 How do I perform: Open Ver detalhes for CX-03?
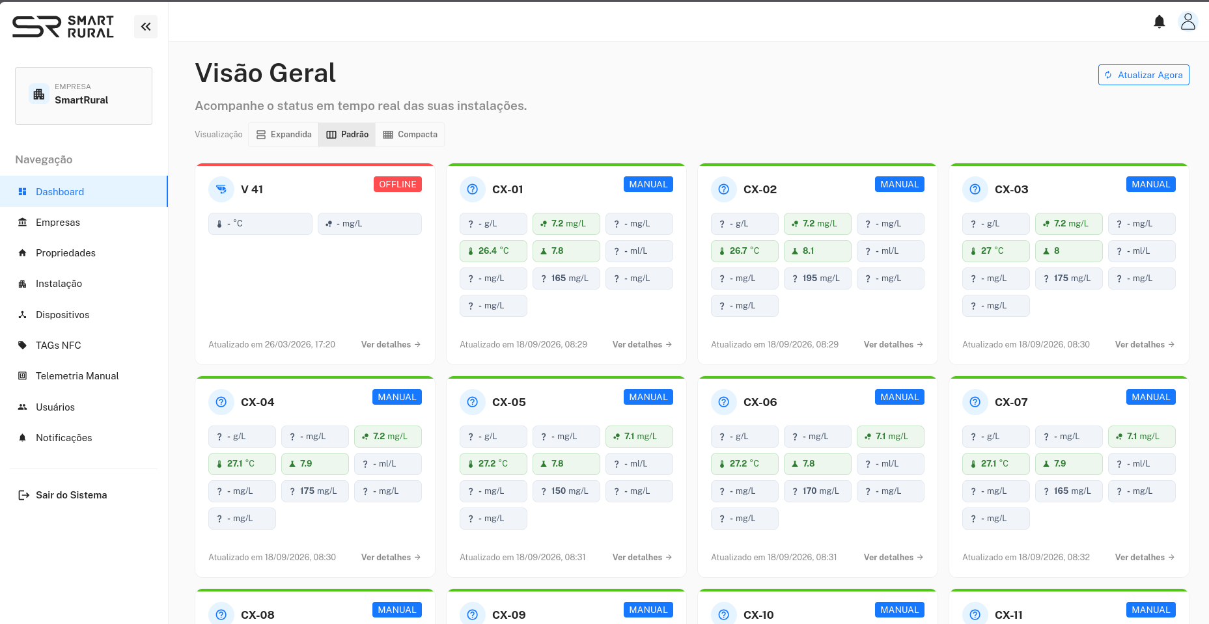pos(1145,344)
